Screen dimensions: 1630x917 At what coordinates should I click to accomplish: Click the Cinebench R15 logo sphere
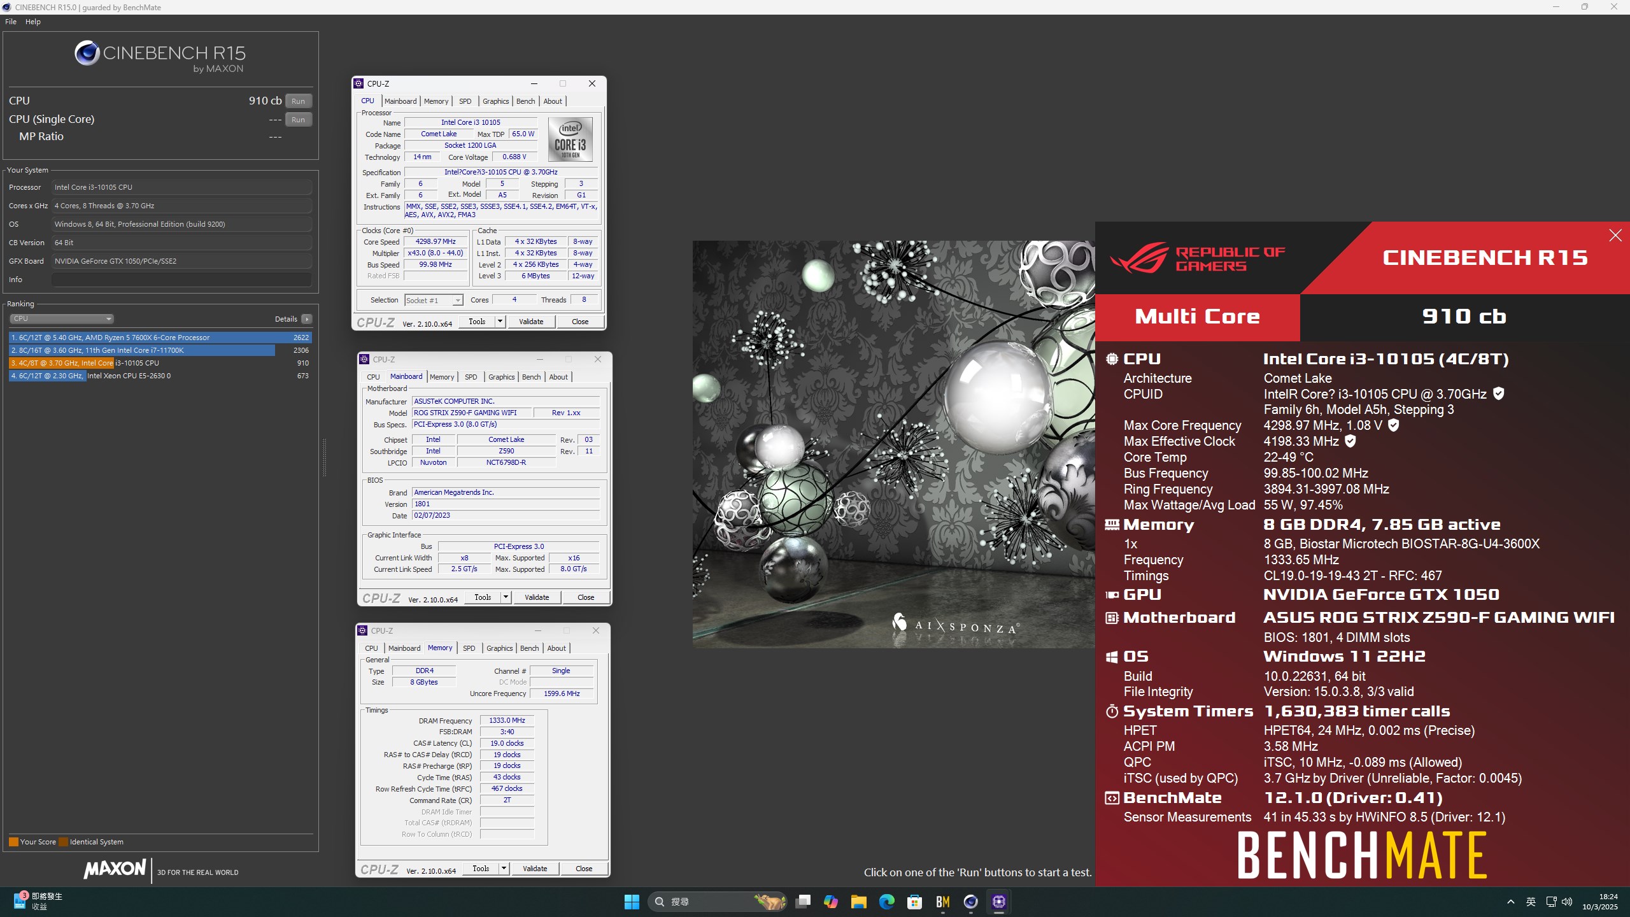87,53
